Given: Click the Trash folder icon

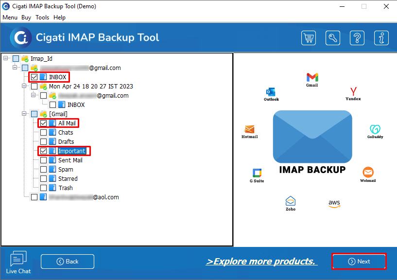Looking at the screenshot, I should pos(52,188).
